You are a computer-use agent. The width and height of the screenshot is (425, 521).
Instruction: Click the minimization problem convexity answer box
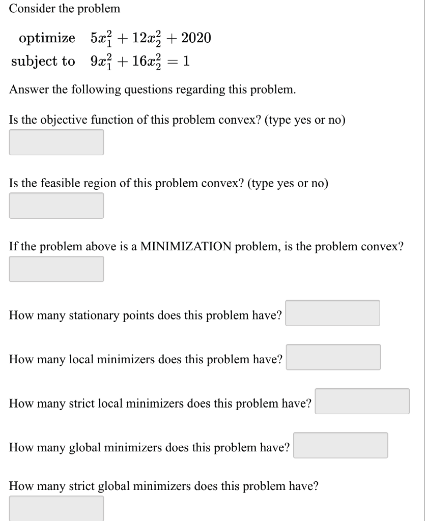tap(56, 269)
